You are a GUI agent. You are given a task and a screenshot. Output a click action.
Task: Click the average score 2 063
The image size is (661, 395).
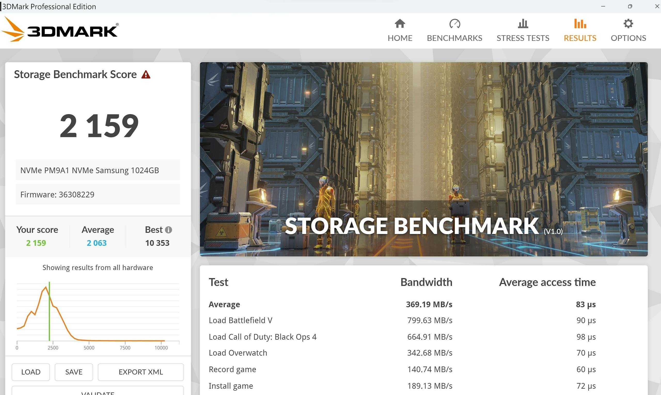[x=97, y=243]
